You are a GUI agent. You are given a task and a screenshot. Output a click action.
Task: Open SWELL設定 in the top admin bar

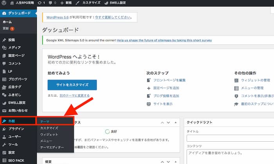tap(115, 3)
